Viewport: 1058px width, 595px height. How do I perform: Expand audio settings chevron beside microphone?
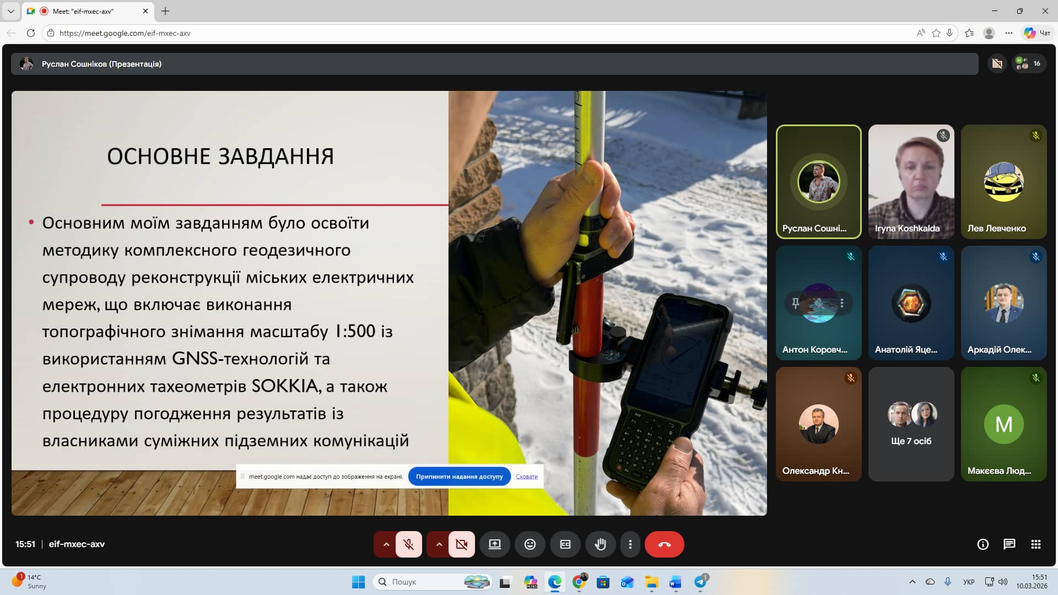pos(386,544)
